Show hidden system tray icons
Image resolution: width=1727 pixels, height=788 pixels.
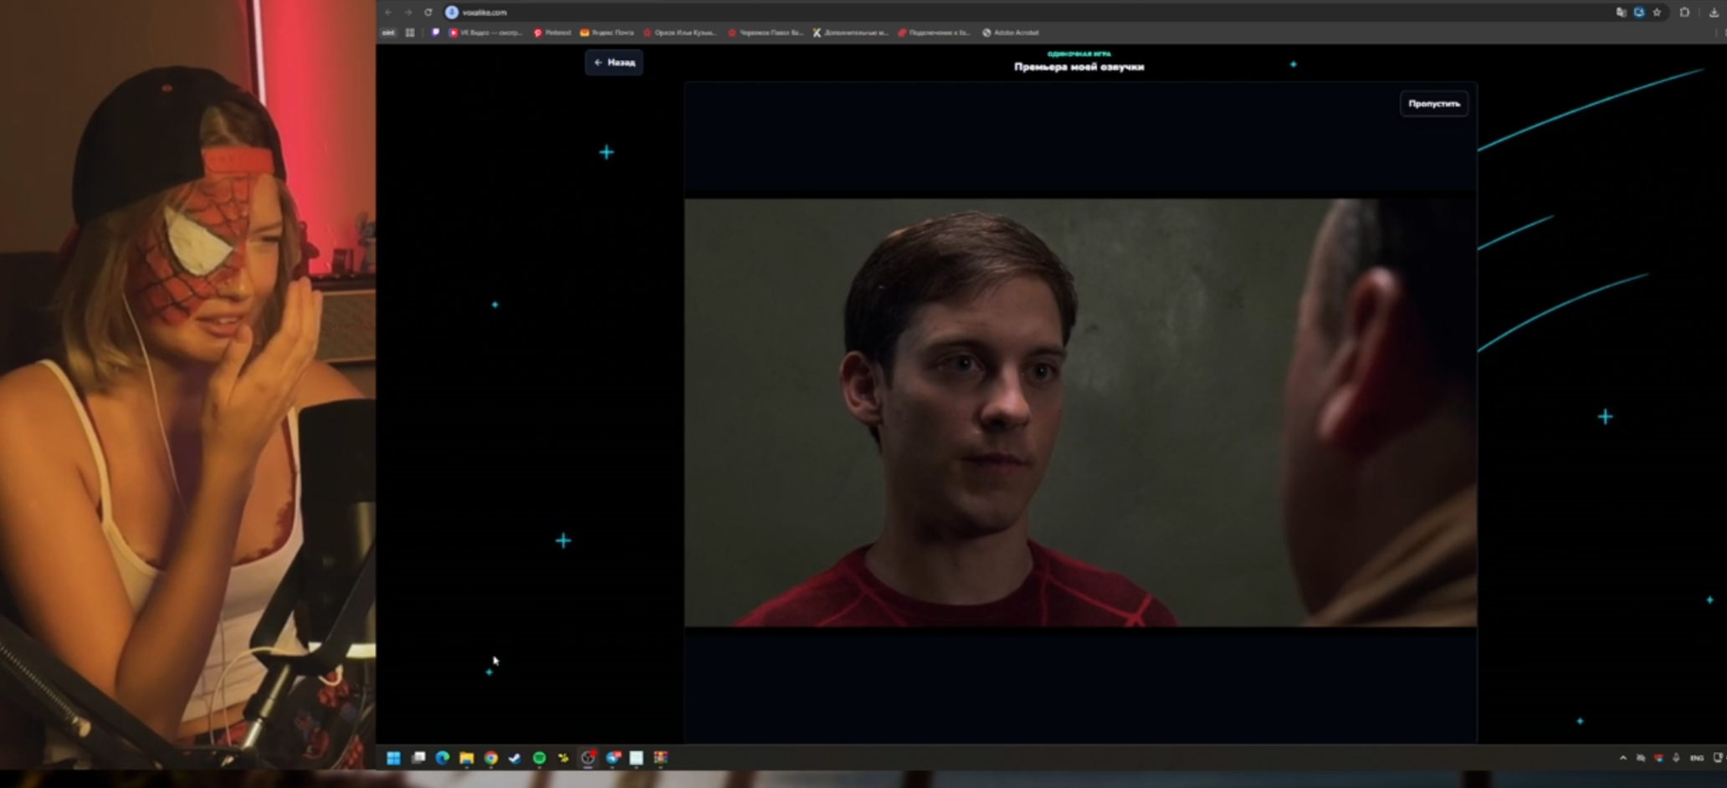click(x=1623, y=758)
